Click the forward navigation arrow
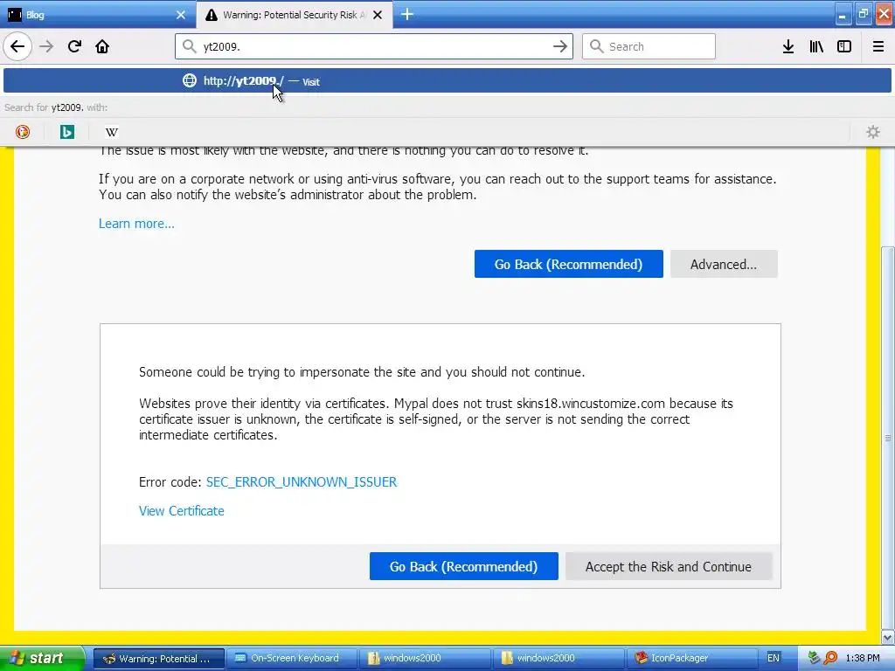 tap(46, 46)
